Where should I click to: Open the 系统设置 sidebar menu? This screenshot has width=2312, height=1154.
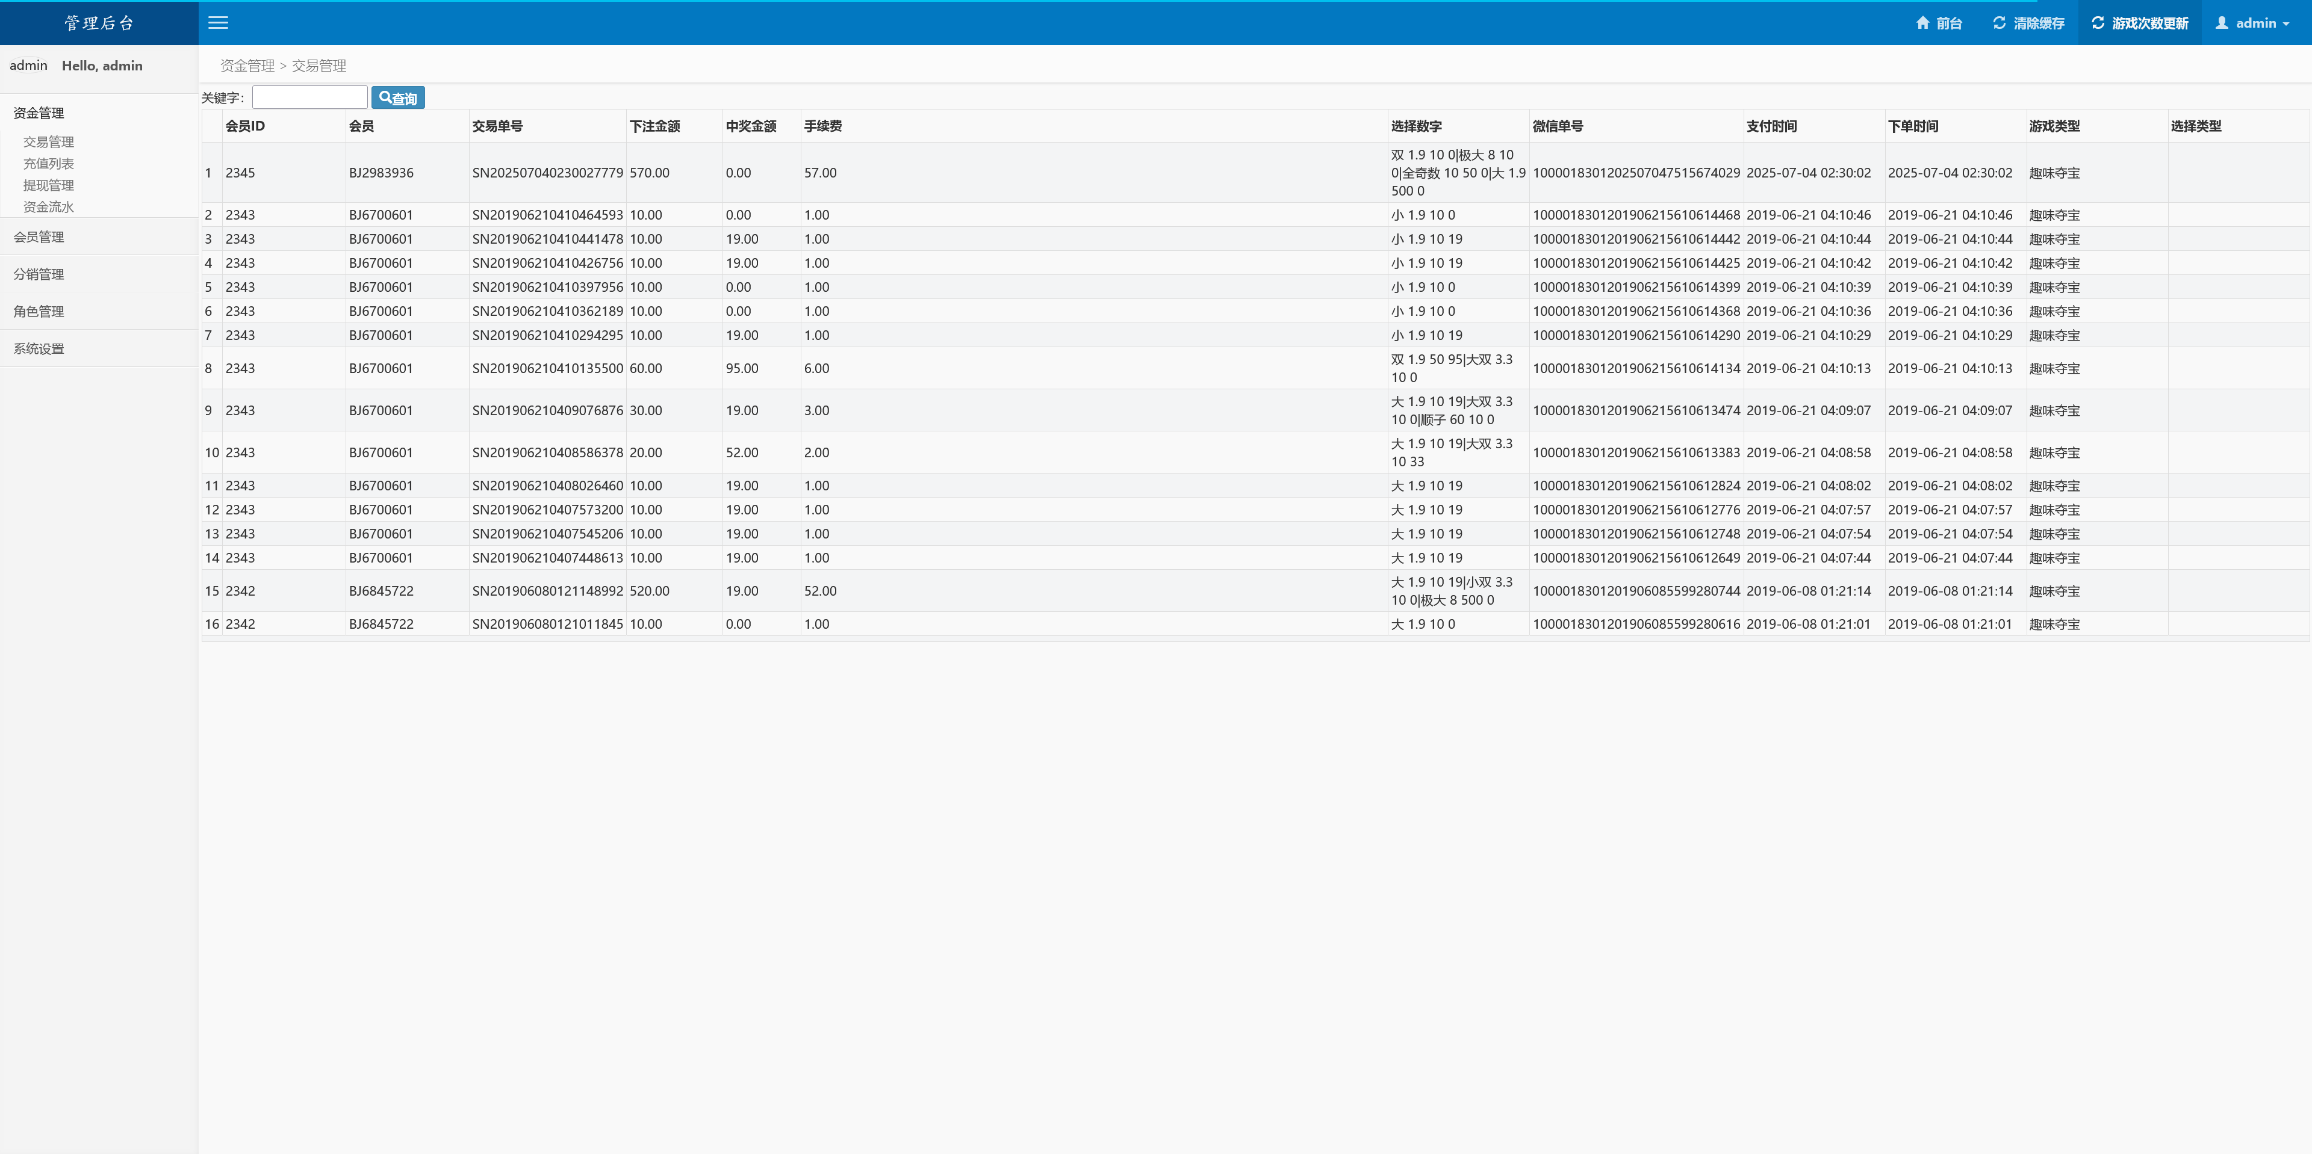click(39, 349)
